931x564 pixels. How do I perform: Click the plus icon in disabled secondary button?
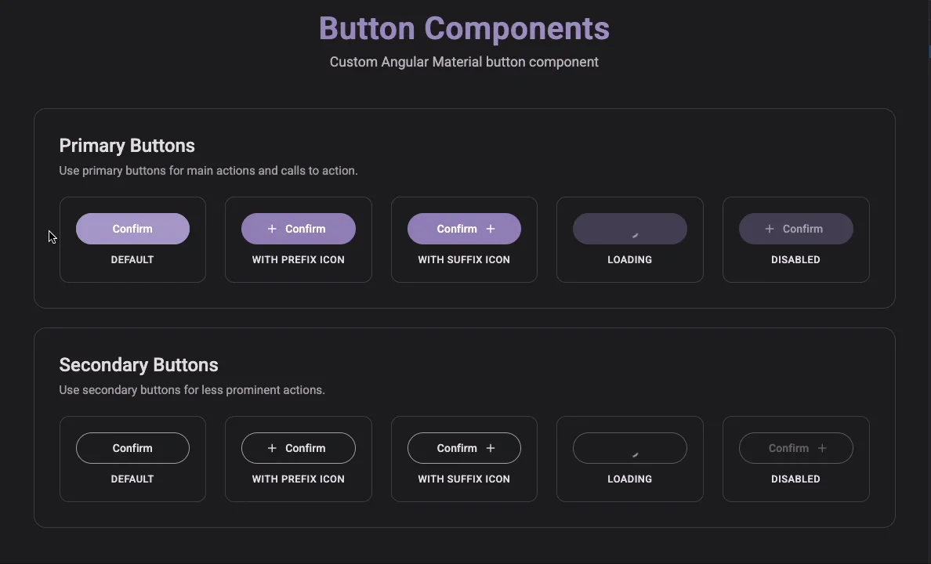point(822,448)
